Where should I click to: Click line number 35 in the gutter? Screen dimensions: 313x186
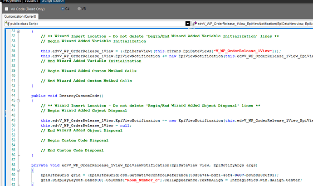[13, 51]
